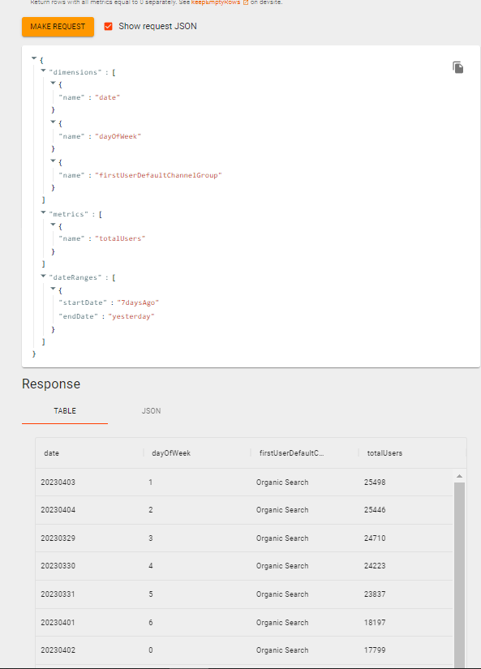Click the Response heading
Image resolution: width=481 pixels, height=669 pixels.
click(51, 384)
